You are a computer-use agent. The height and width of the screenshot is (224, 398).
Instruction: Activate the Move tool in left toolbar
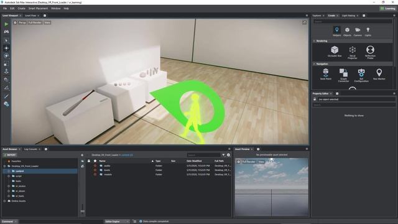pos(6,48)
